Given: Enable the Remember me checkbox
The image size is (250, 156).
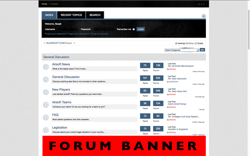Looking at the screenshot, I should [133, 29].
